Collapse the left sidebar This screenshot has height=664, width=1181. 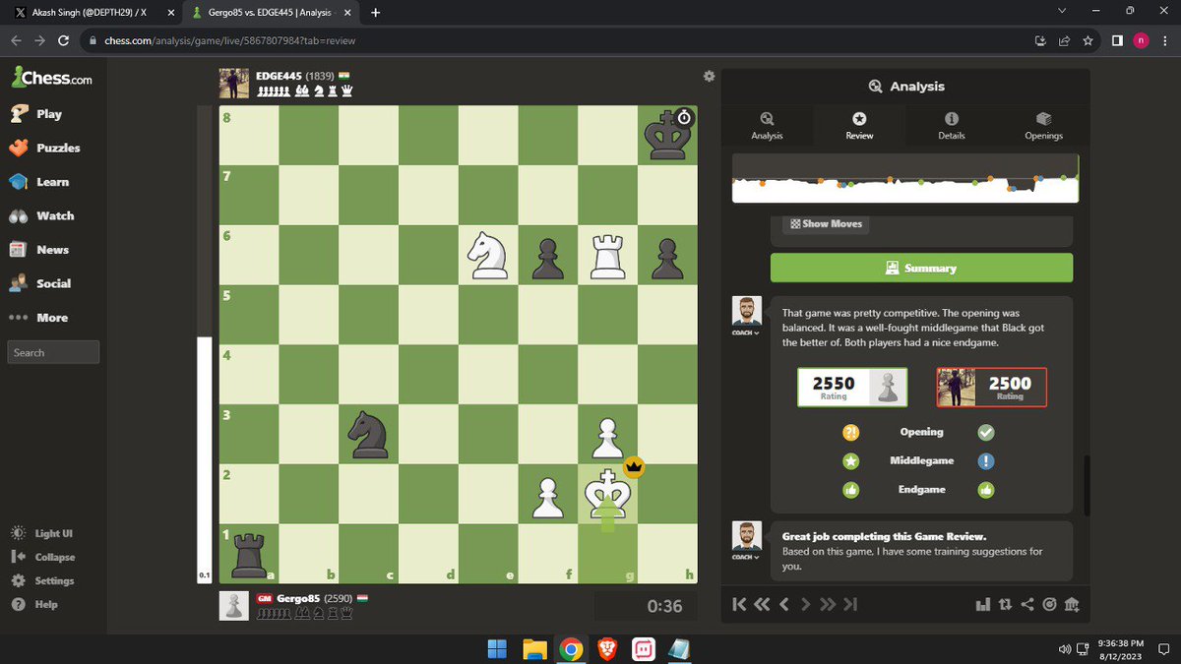(x=42, y=557)
